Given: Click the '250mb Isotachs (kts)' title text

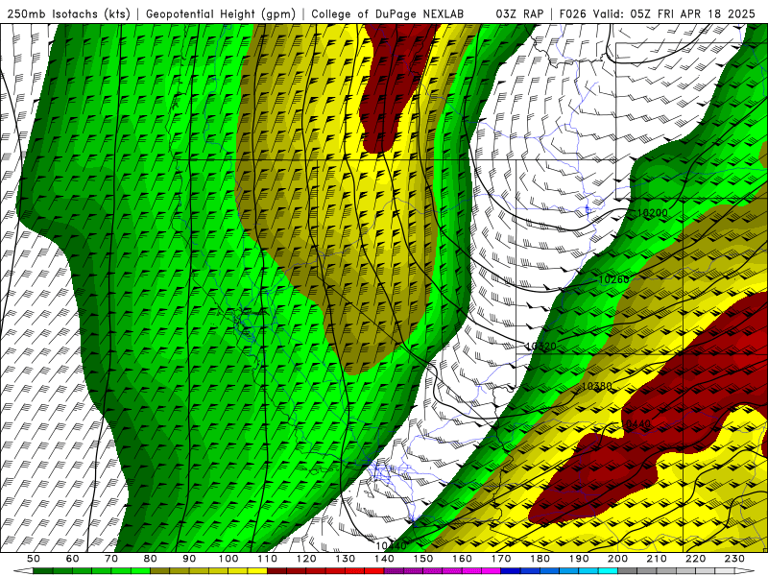Looking at the screenshot, I should [68, 13].
